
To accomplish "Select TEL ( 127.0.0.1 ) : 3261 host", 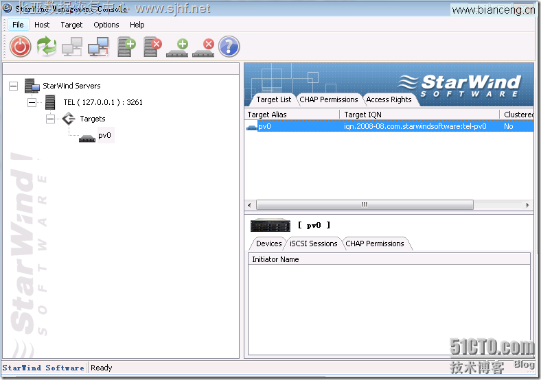I will coord(103,102).
